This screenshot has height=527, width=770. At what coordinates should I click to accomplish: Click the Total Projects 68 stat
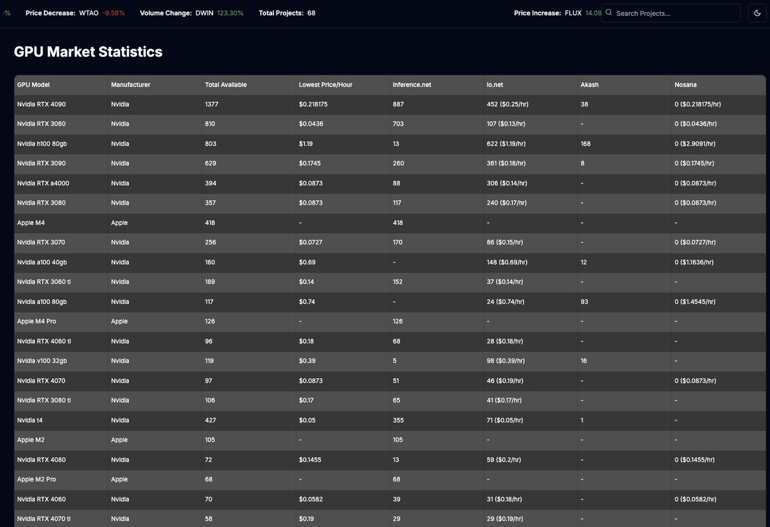pyautogui.click(x=287, y=13)
